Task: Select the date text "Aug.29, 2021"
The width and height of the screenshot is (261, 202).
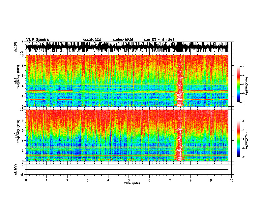Action: tap(92, 40)
